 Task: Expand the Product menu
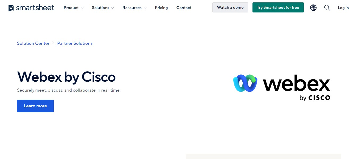[74, 8]
